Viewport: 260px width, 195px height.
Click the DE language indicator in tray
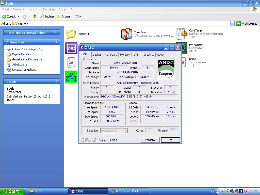pos(213,191)
